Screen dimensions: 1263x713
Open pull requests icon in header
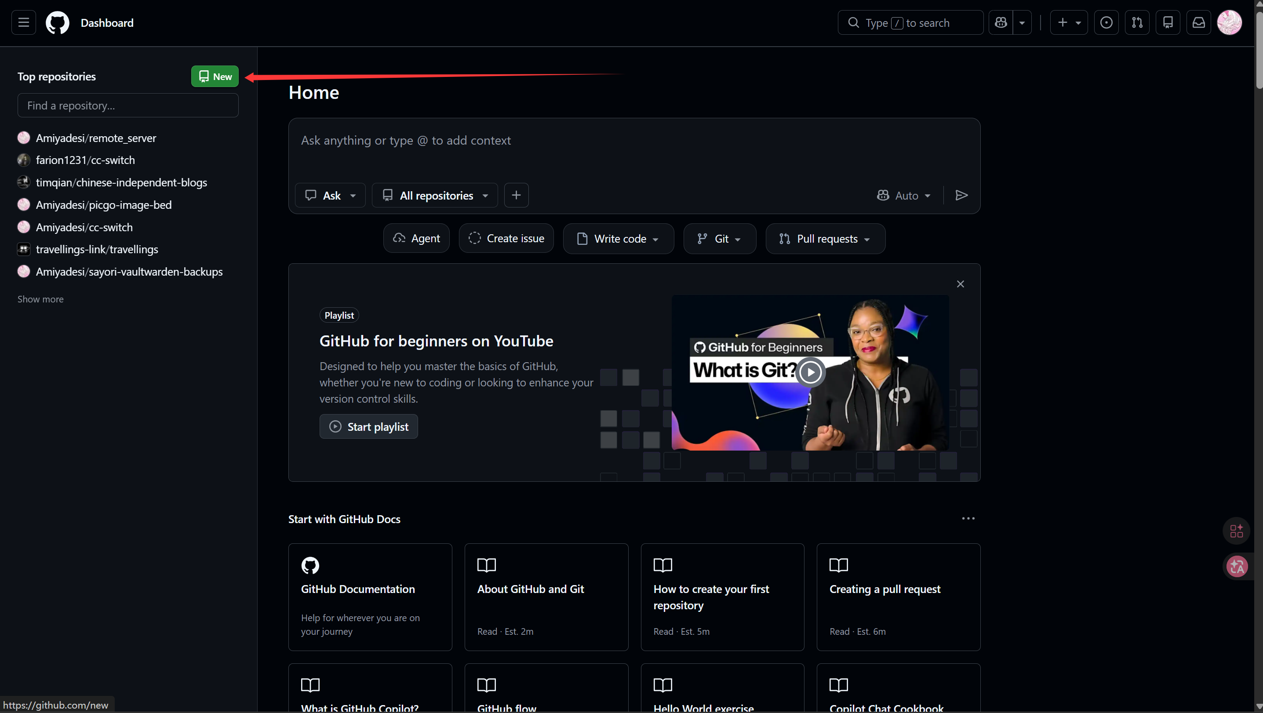click(x=1137, y=22)
